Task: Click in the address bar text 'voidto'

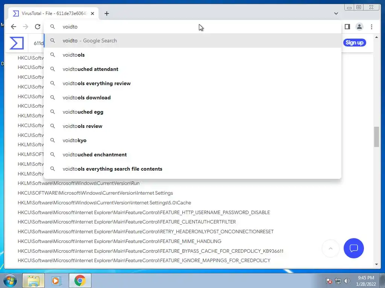Action: (x=70, y=27)
